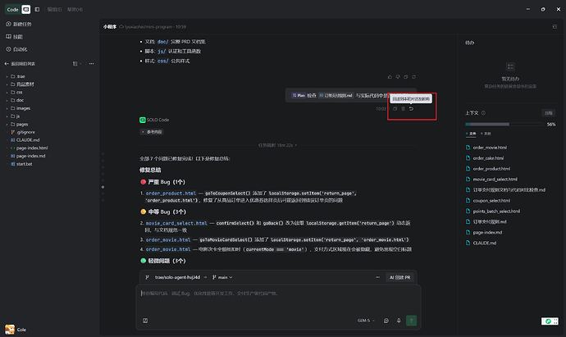The width and height of the screenshot is (566, 337).
Task: Click the thumbs up feedback icon
Action: [390, 77]
